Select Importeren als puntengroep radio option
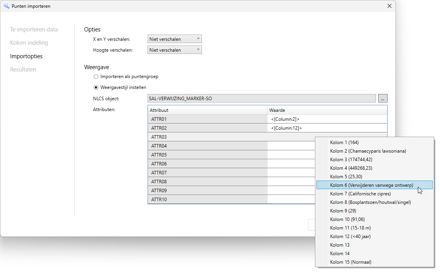The width and height of the screenshot is (440, 273). (x=96, y=77)
